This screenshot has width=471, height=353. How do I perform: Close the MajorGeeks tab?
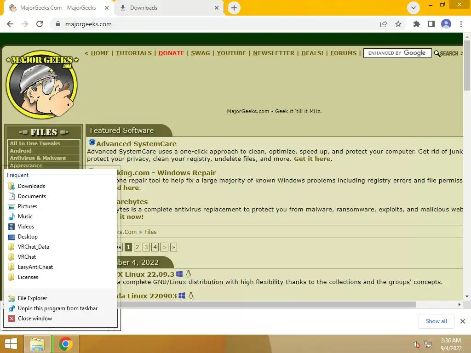coord(106,8)
